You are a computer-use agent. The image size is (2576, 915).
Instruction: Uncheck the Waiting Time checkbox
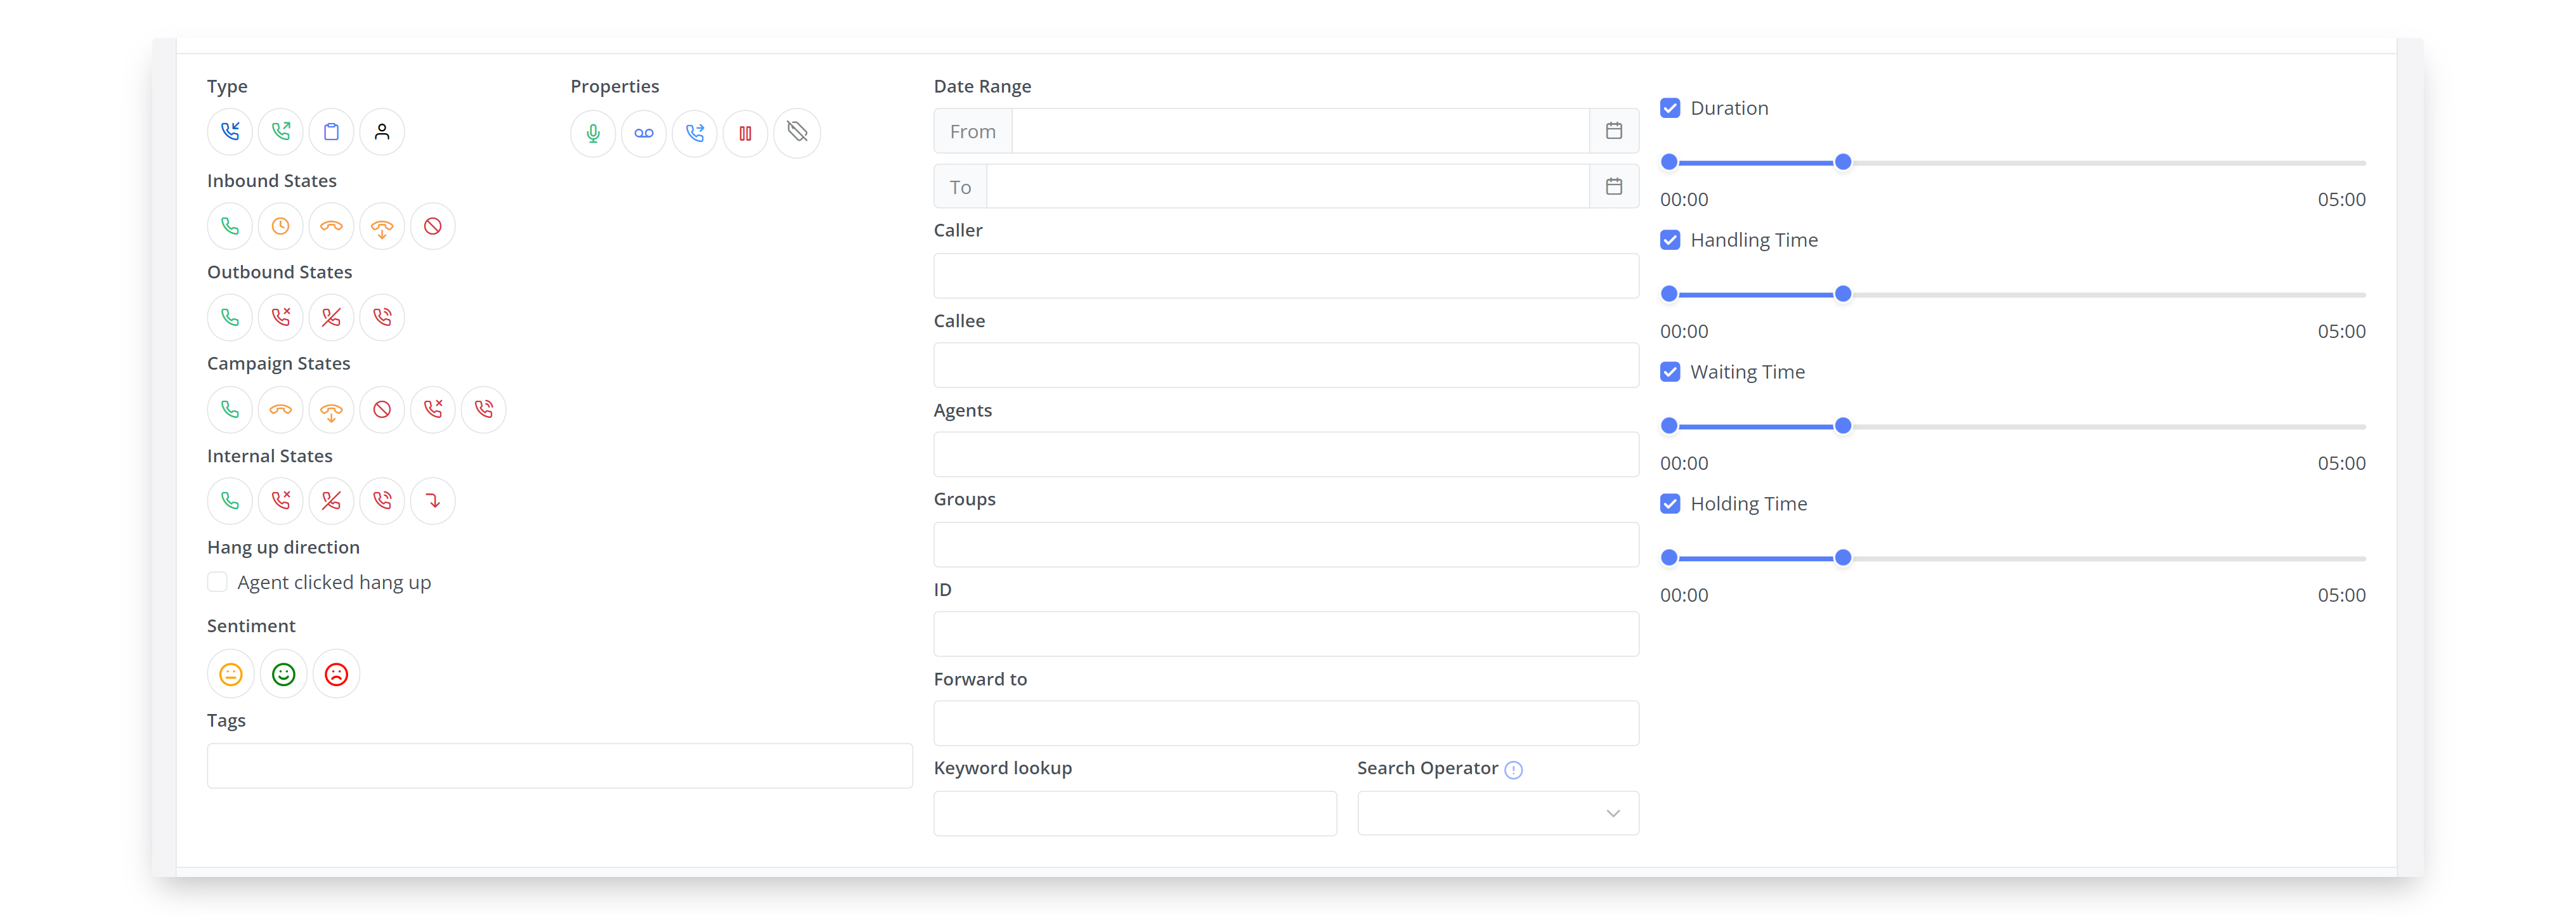coord(1670,372)
